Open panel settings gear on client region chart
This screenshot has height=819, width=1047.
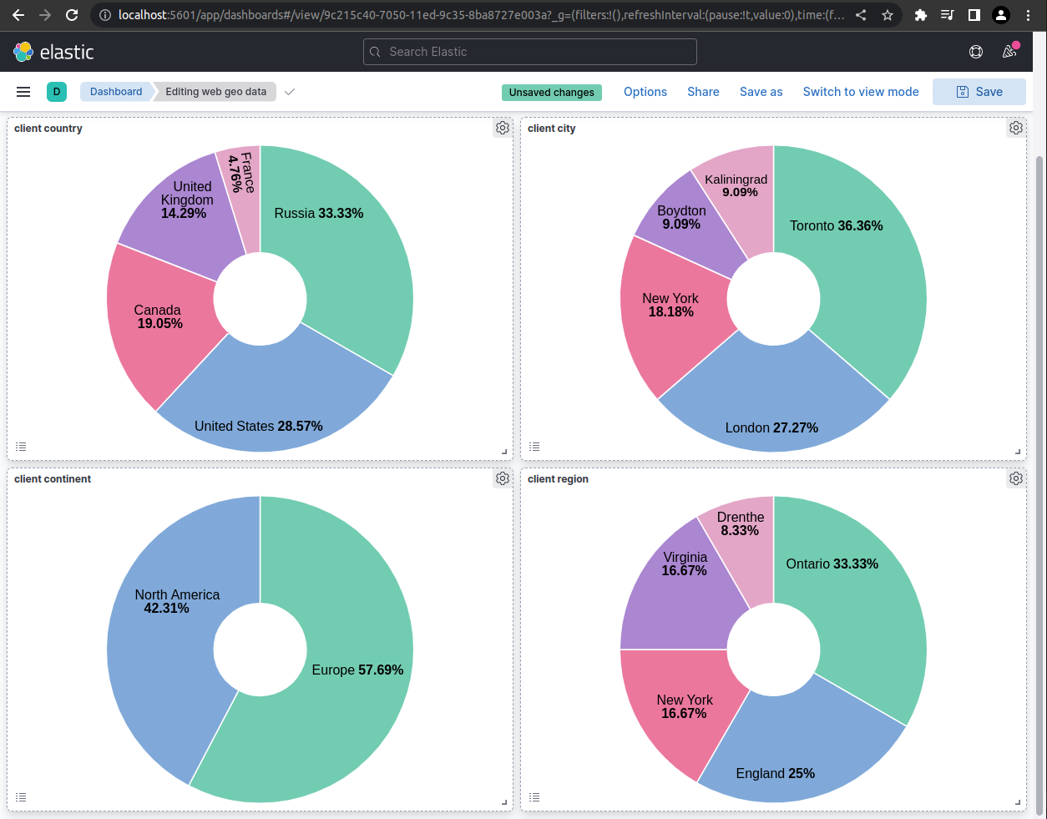[x=1015, y=478]
